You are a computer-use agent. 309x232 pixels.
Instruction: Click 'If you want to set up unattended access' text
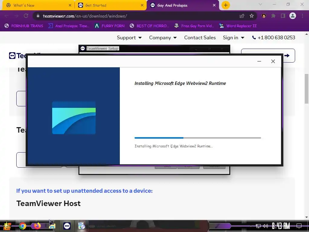(x=84, y=191)
